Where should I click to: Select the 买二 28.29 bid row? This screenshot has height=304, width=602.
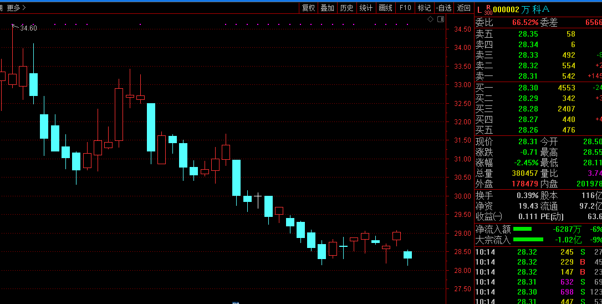538,98
